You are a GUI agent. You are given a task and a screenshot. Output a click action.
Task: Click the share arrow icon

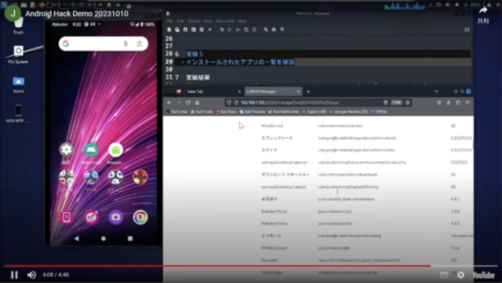(483, 11)
